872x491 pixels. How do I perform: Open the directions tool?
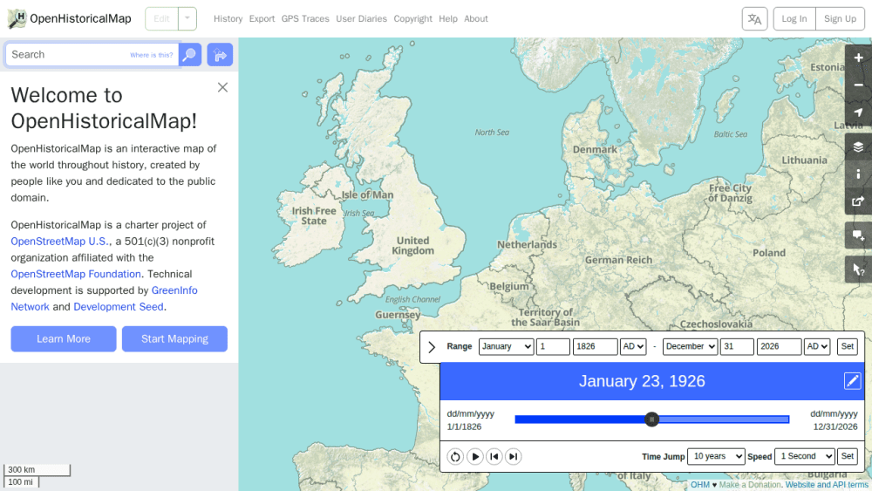(220, 54)
